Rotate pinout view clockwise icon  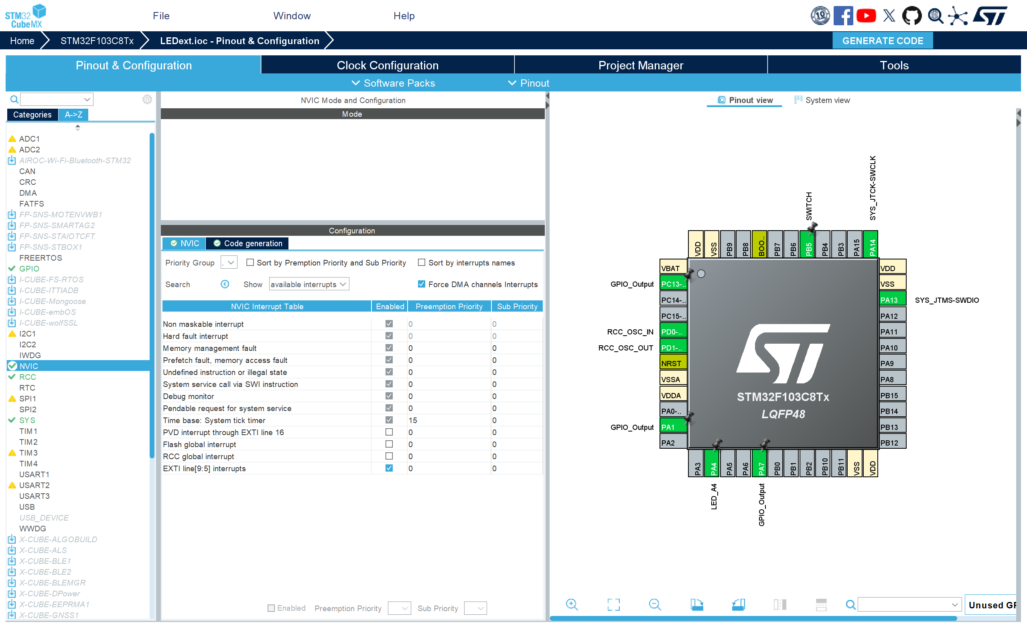pyautogui.click(x=696, y=604)
